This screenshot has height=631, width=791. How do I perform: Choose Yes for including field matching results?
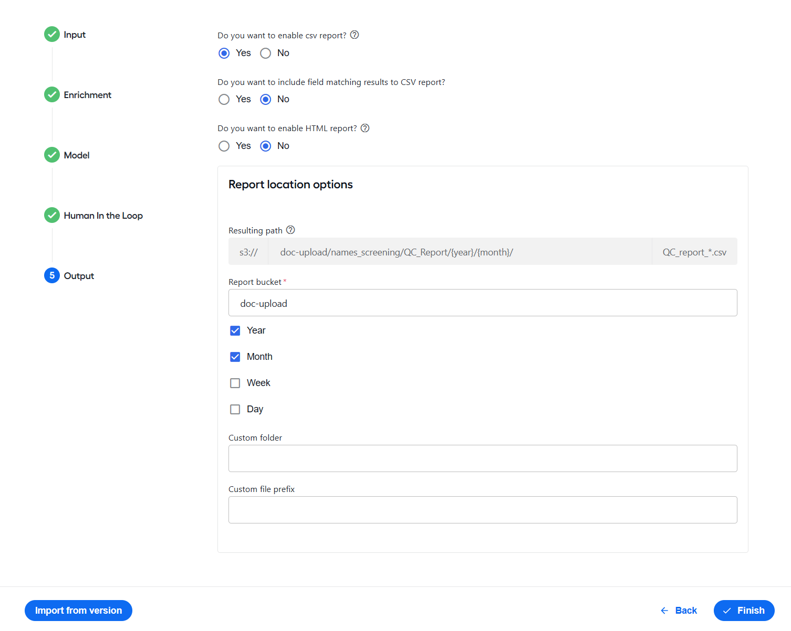(x=224, y=100)
